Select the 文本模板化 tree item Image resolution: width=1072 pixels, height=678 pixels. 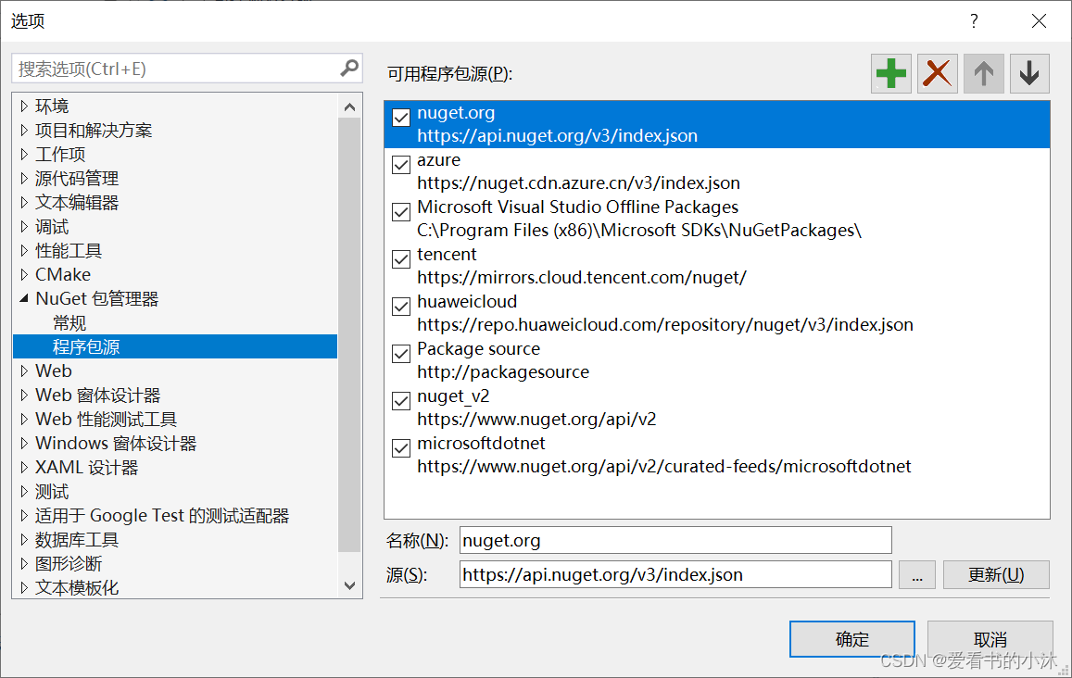[x=77, y=588]
